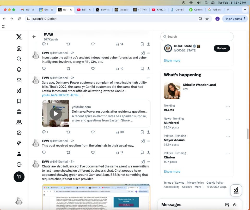Bookmark the Delmarva Power post
This screenshot has height=210, width=250.
[x=142, y=132]
